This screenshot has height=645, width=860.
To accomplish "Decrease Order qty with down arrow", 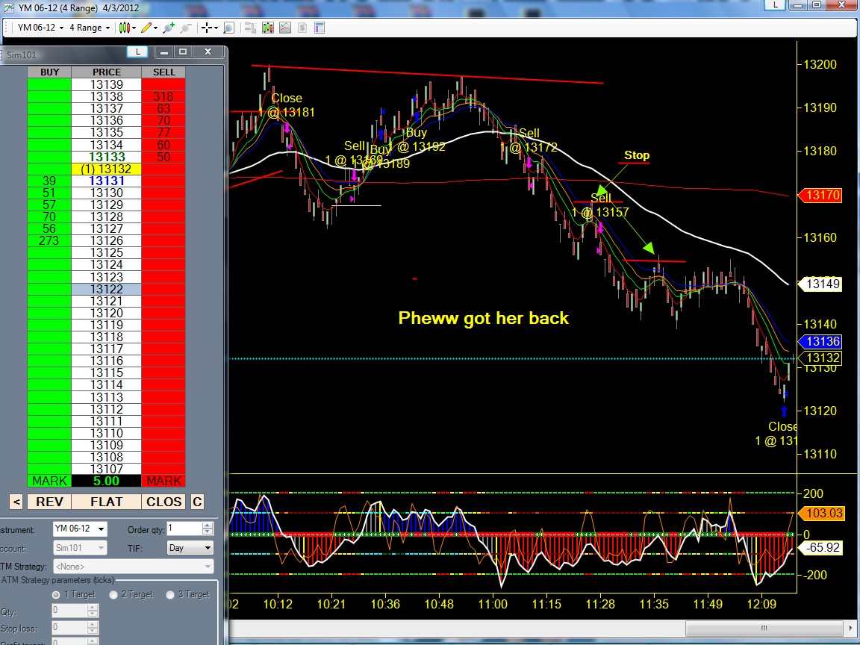I will coord(208,532).
